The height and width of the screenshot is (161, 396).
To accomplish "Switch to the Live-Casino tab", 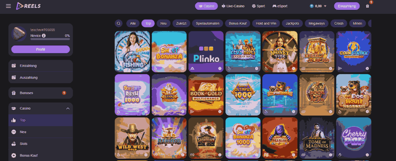I will click(x=233, y=6).
